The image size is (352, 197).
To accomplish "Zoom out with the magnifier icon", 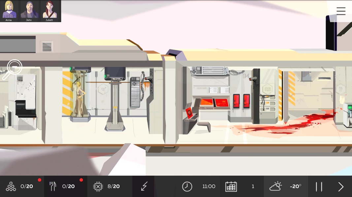I will coord(13,69).
